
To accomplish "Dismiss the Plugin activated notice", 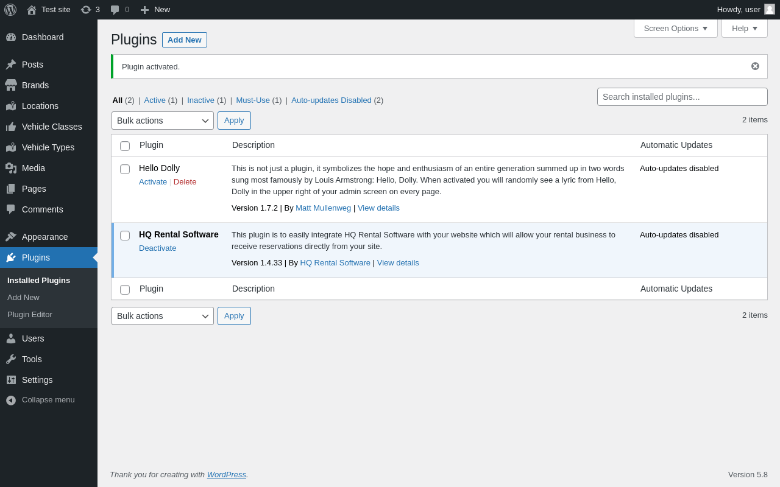I will coord(755,66).
